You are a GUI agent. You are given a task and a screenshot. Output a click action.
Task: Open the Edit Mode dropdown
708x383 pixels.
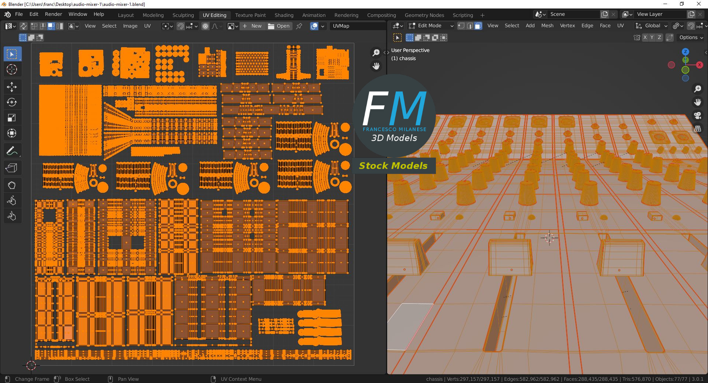point(431,26)
